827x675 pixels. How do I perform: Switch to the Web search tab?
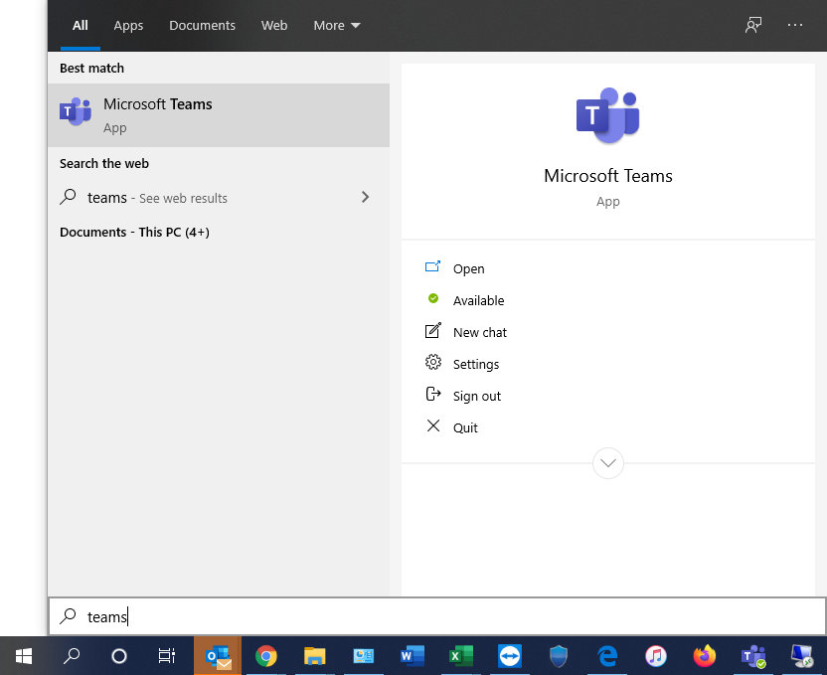(x=274, y=25)
